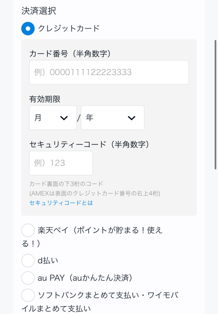Click the 楽天ペイ option label text
This screenshot has width=218, height=314.
point(100,230)
